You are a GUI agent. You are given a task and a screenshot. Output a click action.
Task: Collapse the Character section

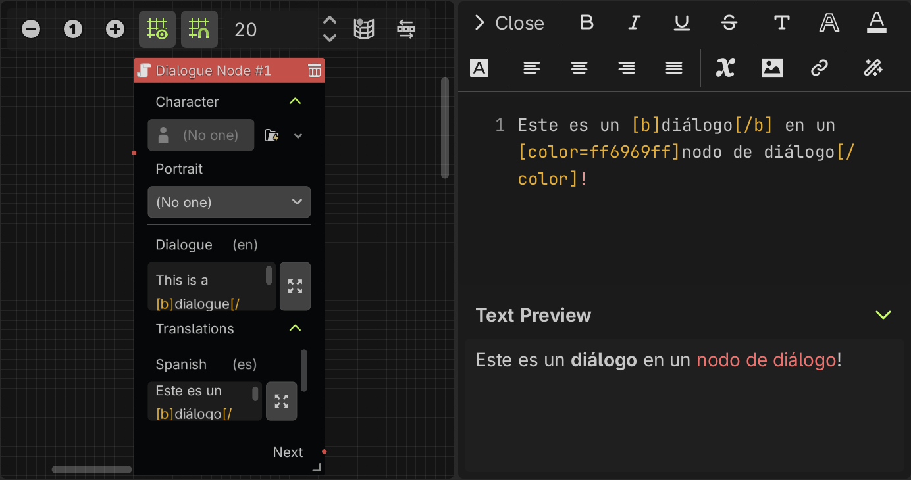295,101
